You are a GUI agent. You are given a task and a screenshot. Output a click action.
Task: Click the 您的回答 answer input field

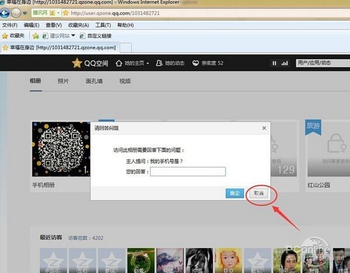(187, 171)
